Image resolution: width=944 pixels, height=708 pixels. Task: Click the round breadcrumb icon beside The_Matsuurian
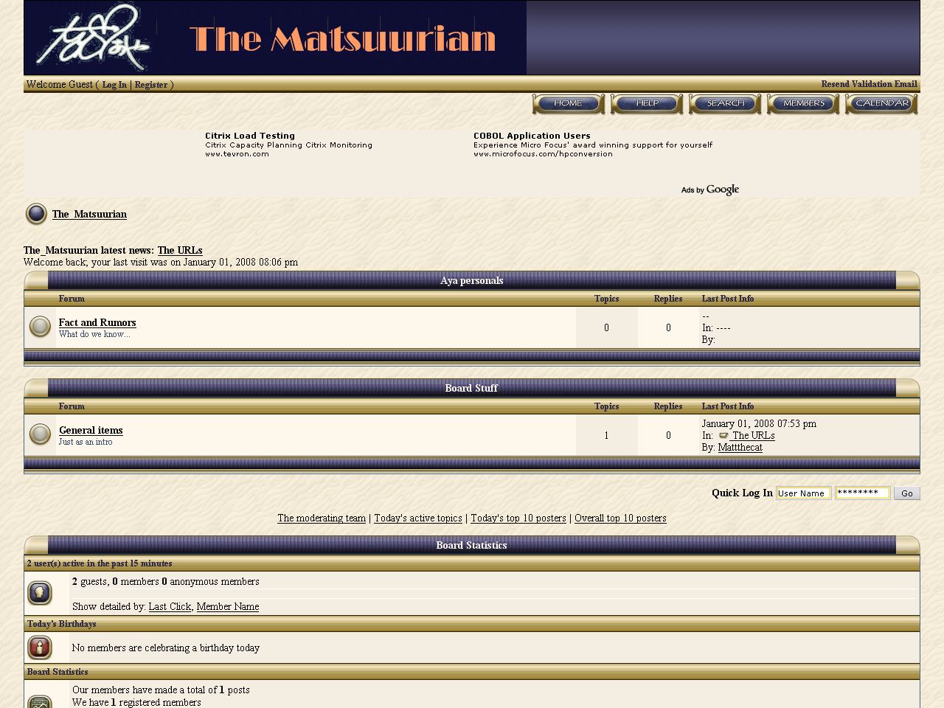coord(36,214)
